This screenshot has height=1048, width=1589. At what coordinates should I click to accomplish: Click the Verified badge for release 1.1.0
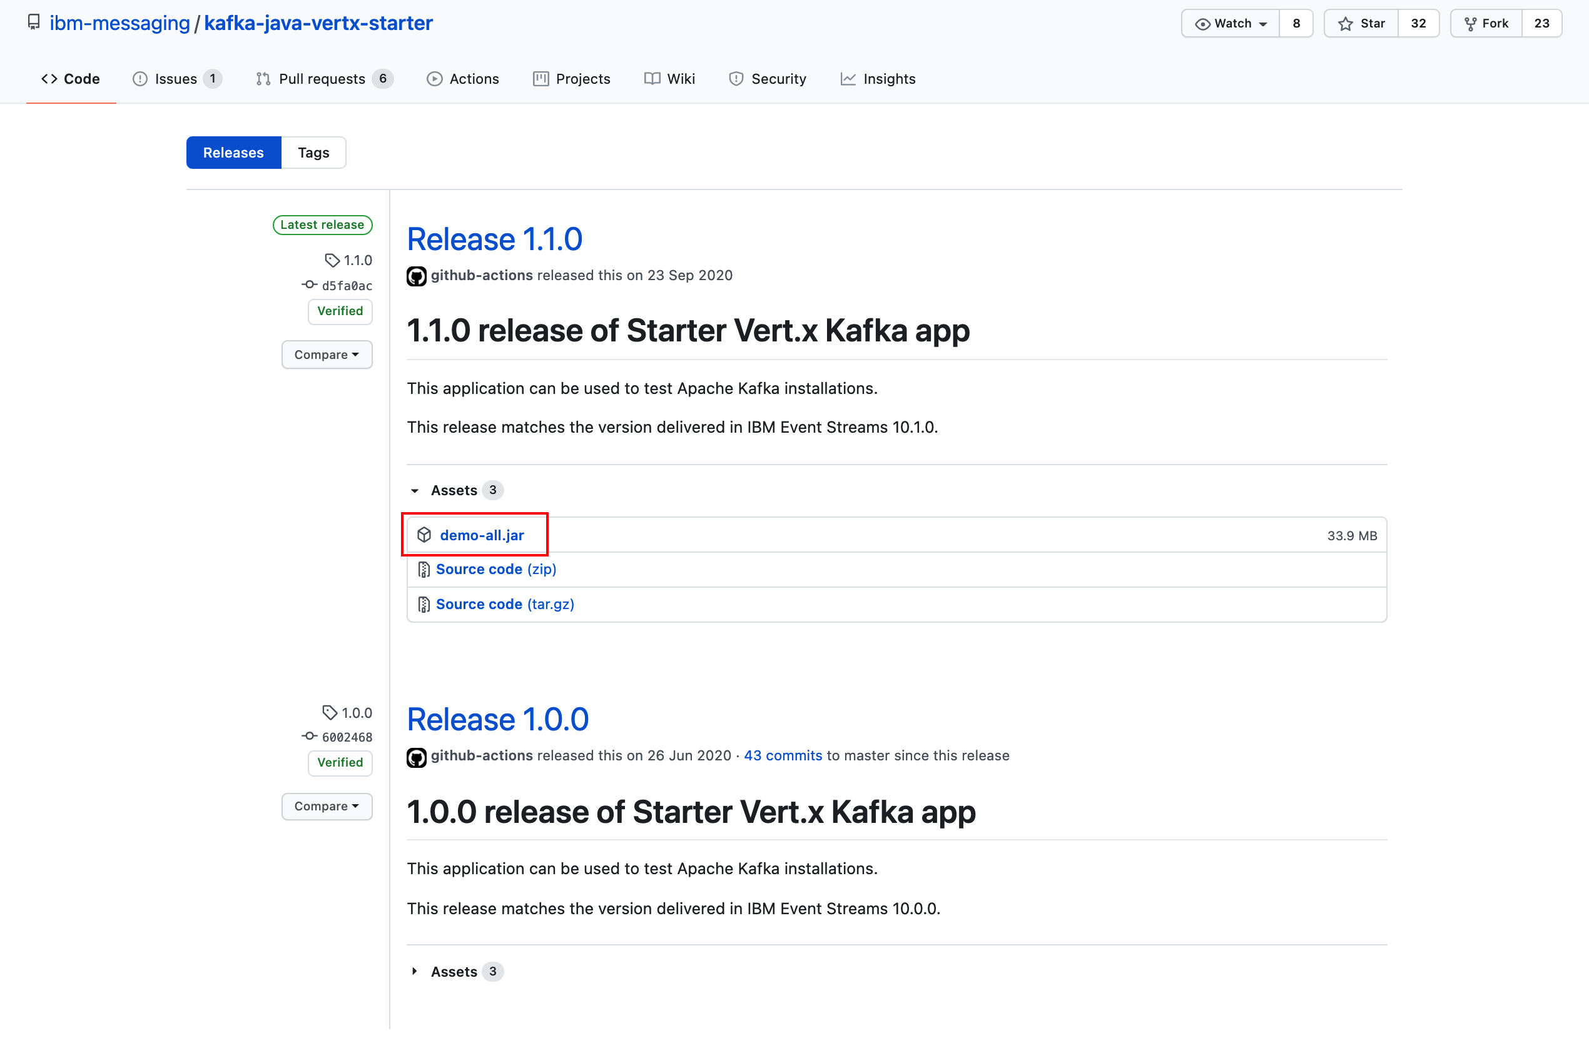pyautogui.click(x=340, y=311)
